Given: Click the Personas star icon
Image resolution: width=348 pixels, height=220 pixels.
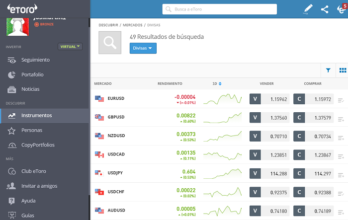Looking at the screenshot, I should (x=11, y=131).
